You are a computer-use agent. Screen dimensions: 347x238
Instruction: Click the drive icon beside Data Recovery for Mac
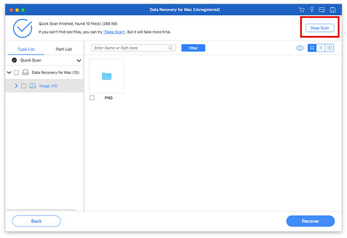[x=25, y=72]
